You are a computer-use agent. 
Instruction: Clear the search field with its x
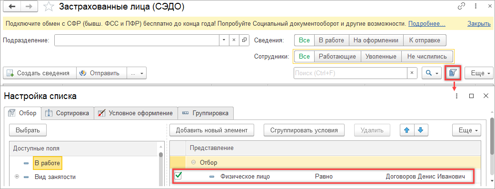412,73
